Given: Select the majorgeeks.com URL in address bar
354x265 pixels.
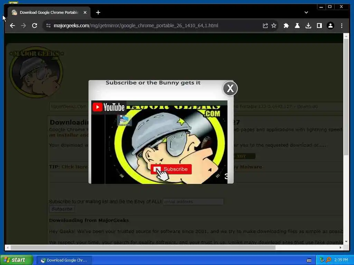Looking at the screenshot, I should coord(136,26).
